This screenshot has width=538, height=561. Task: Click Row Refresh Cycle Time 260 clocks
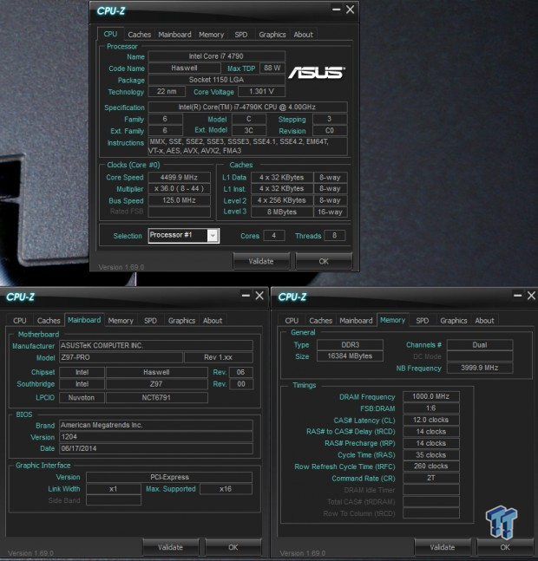(x=431, y=466)
